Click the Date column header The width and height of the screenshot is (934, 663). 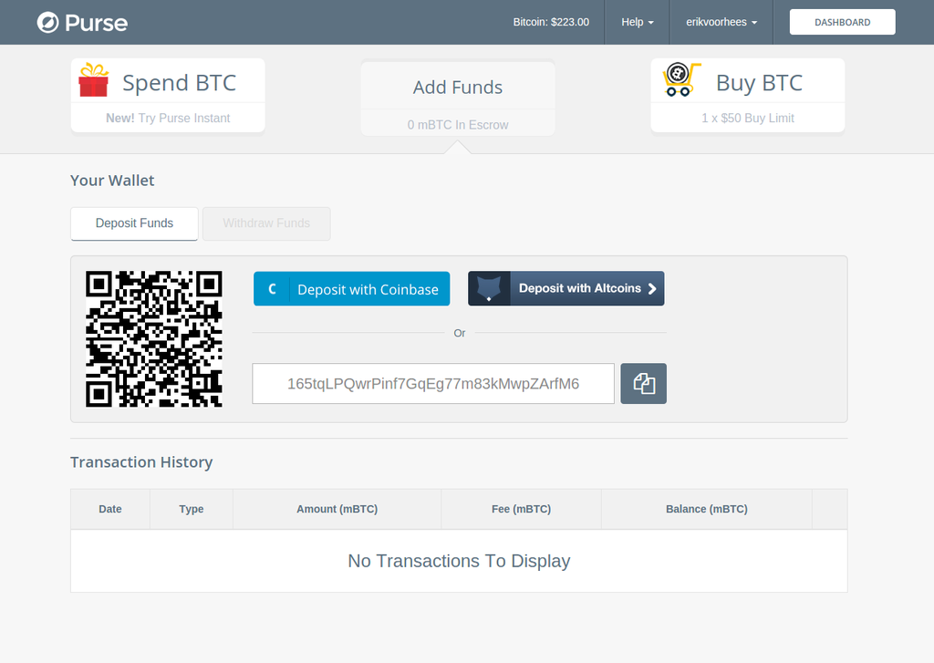(110, 509)
